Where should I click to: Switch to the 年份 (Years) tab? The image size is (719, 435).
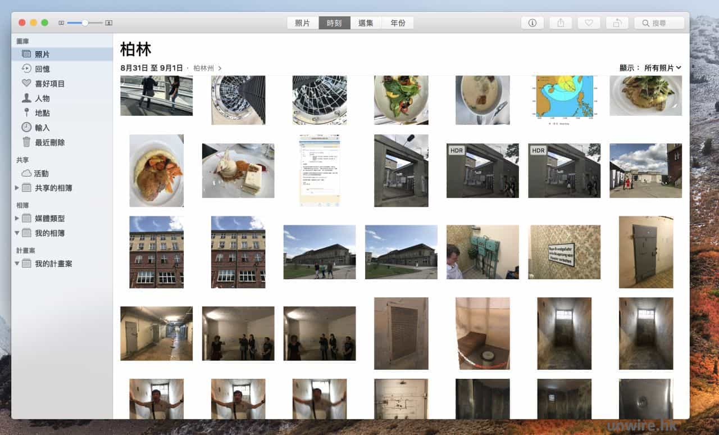(x=398, y=23)
